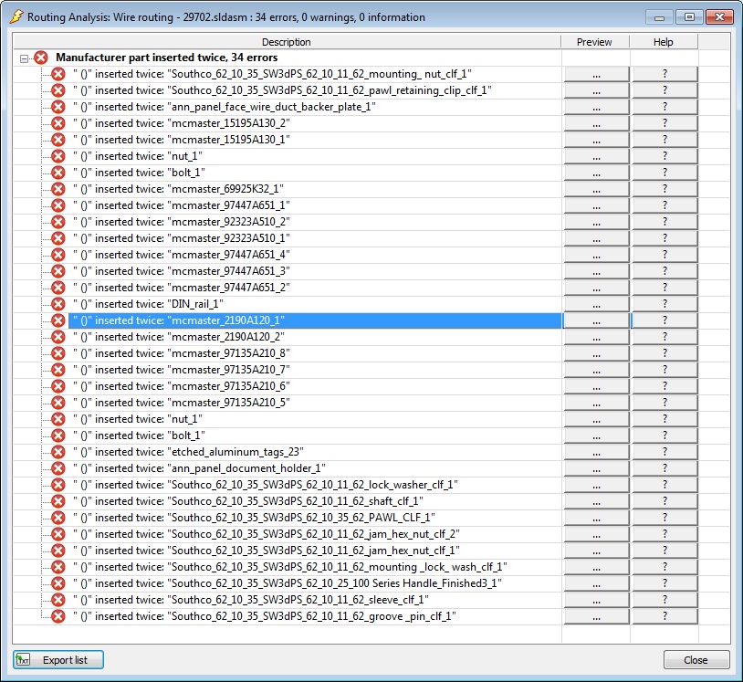The height and width of the screenshot is (682, 743).
Task: Open help for mcmaster_92323A510_1 row
Action: 665,238
